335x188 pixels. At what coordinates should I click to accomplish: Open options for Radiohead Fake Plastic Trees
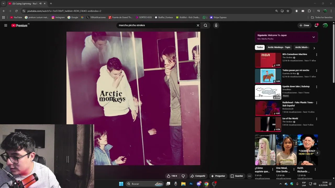click(316, 103)
